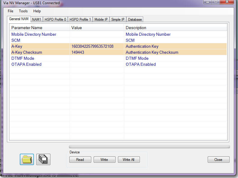The width and height of the screenshot is (238, 178).
Task: Switch to the NAM1 tab
Action: point(37,20)
